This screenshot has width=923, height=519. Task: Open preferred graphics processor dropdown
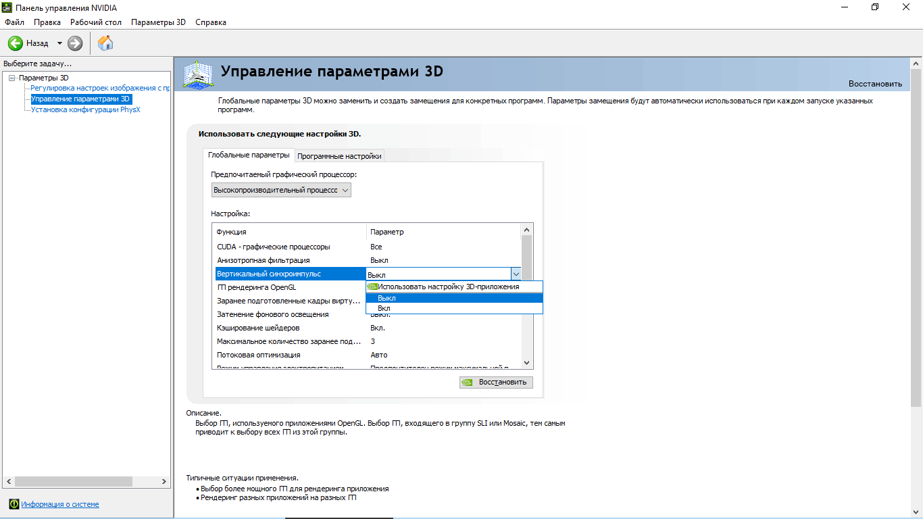[x=281, y=191]
